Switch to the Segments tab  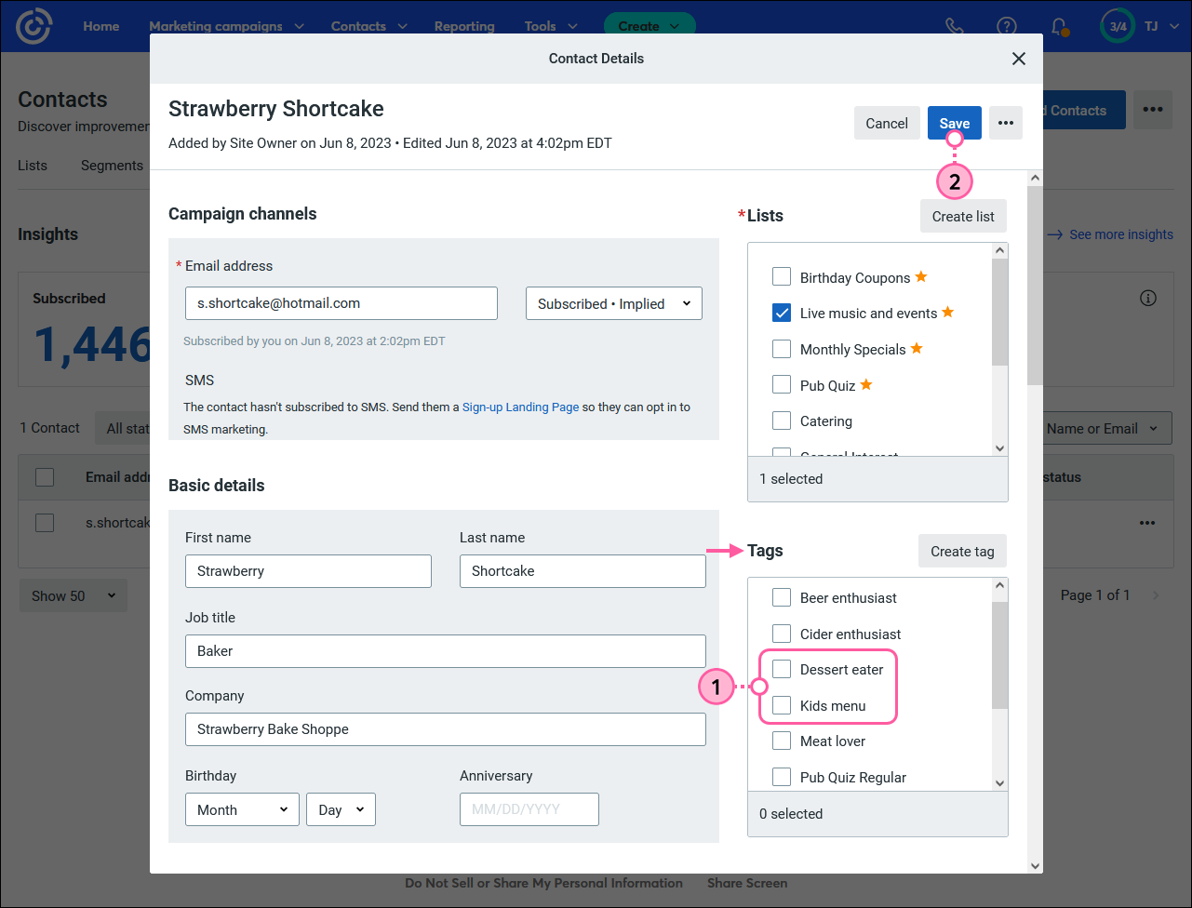(112, 165)
